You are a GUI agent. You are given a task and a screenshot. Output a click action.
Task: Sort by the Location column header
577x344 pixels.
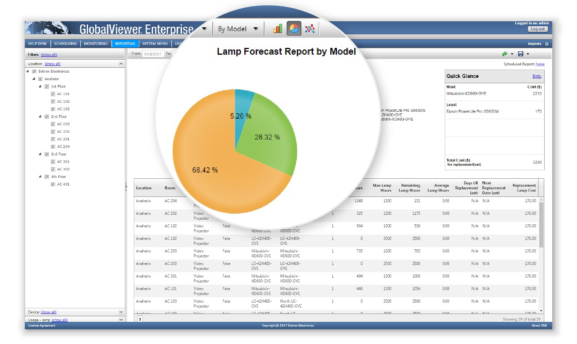click(144, 188)
